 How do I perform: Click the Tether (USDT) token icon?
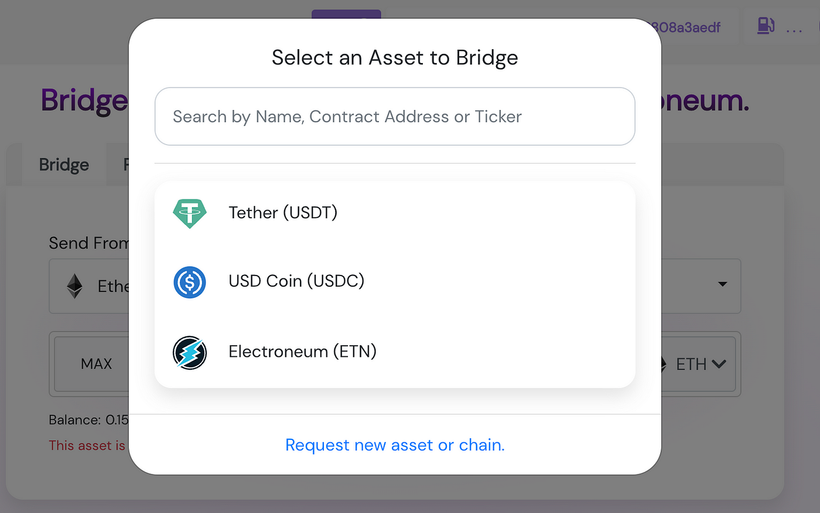tap(189, 213)
